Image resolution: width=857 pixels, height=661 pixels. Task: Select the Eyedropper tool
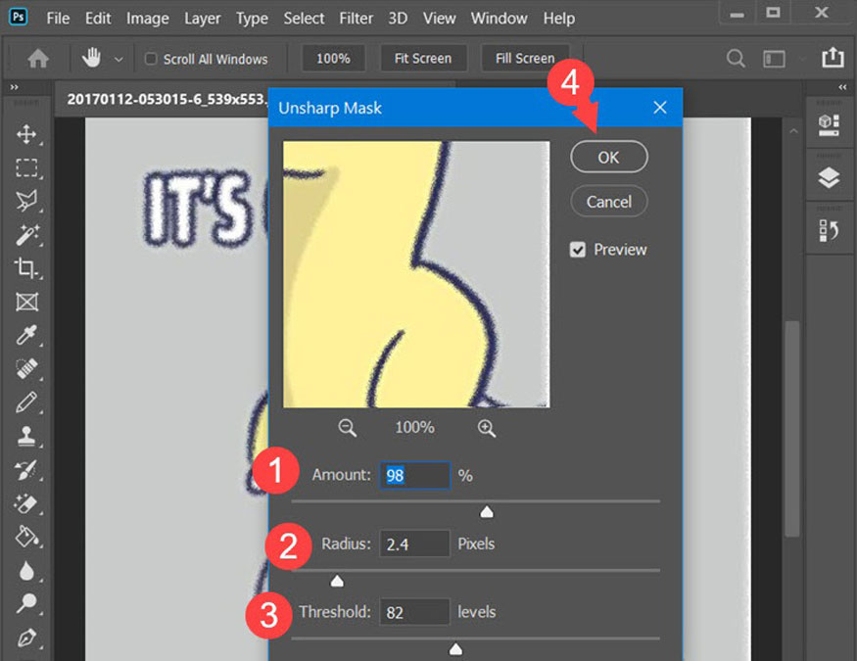[x=26, y=335]
